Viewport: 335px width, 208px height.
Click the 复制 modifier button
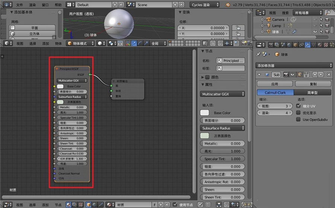[313, 84]
